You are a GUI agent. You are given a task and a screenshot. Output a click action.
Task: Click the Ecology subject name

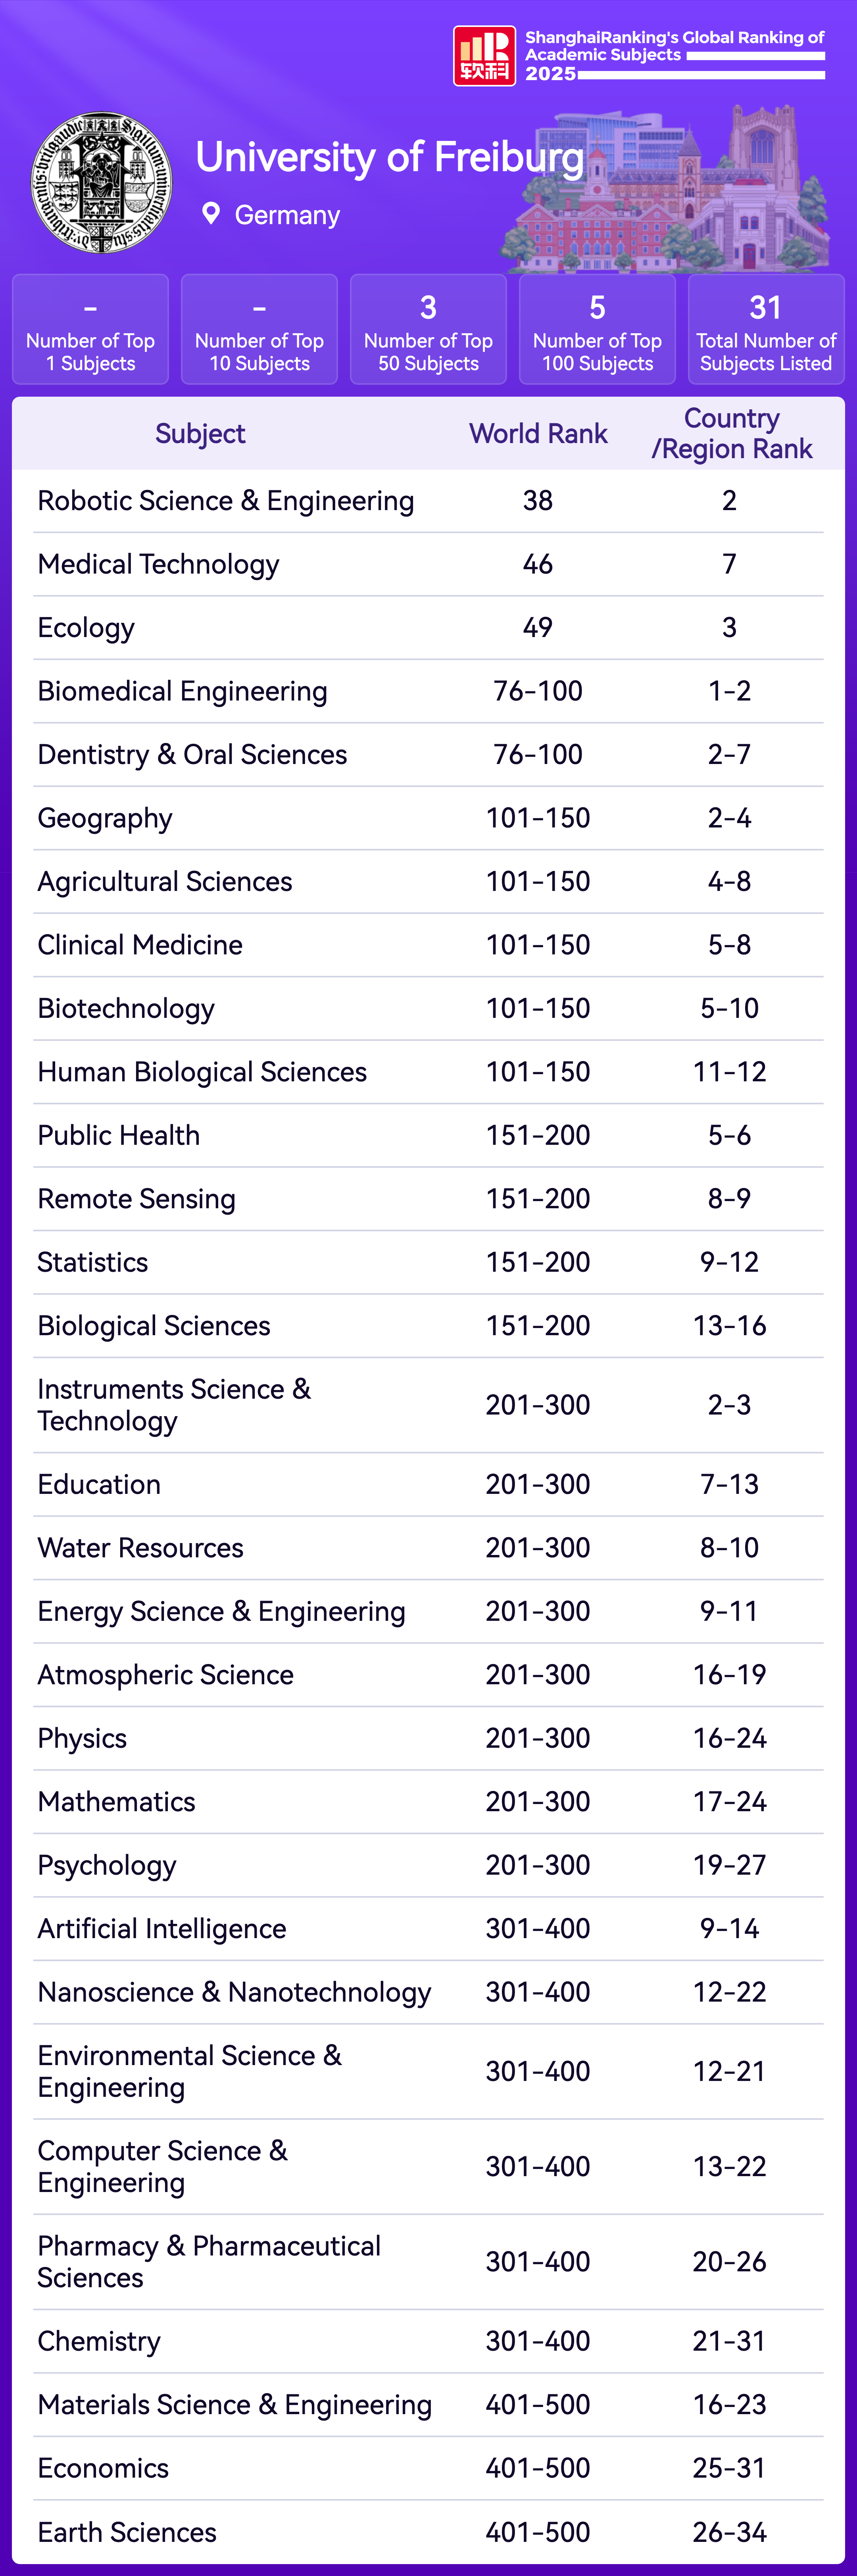tap(86, 627)
